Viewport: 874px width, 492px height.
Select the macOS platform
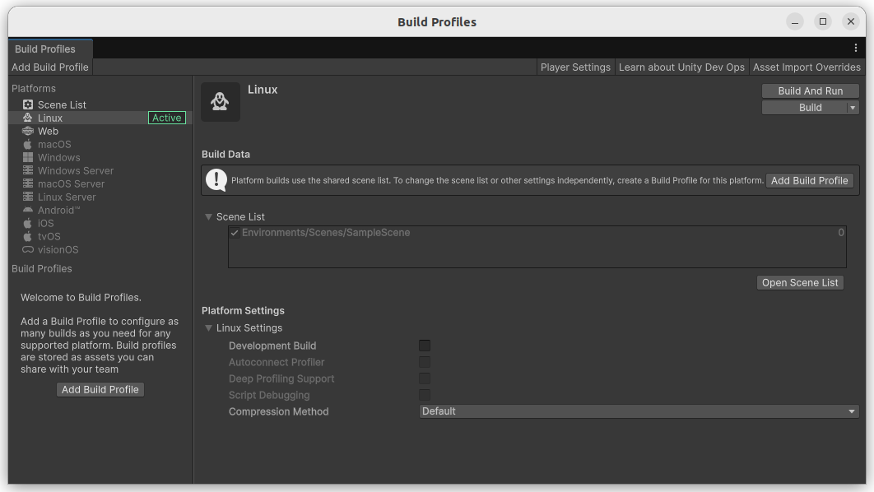coord(100,144)
